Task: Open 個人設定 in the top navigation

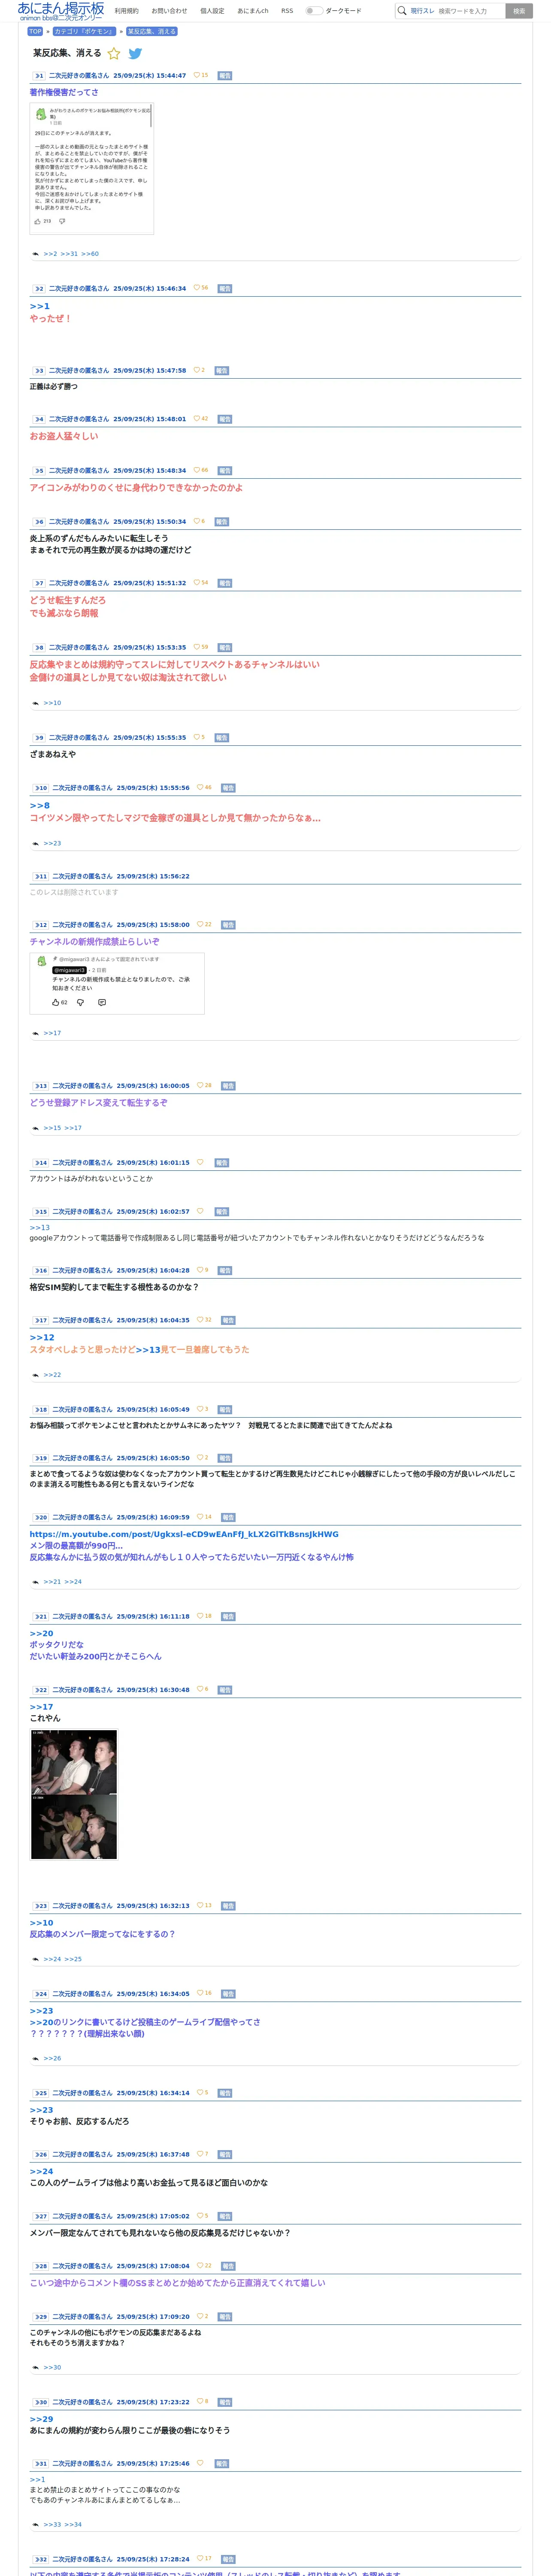Action: (212, 11)
